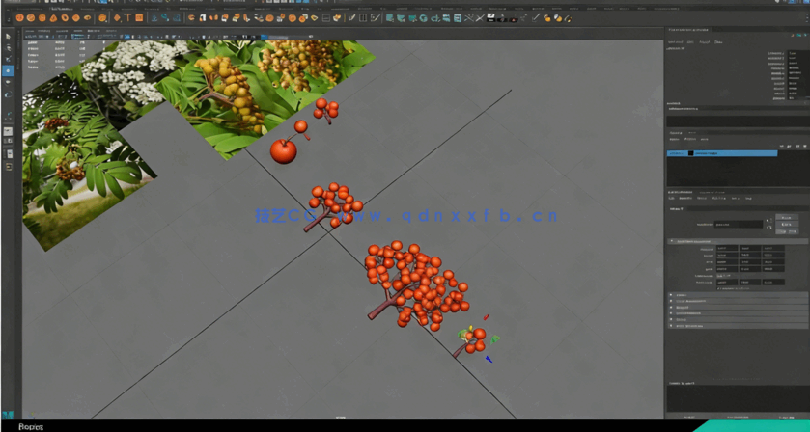Select the single large red berry model

click(284, 151)
